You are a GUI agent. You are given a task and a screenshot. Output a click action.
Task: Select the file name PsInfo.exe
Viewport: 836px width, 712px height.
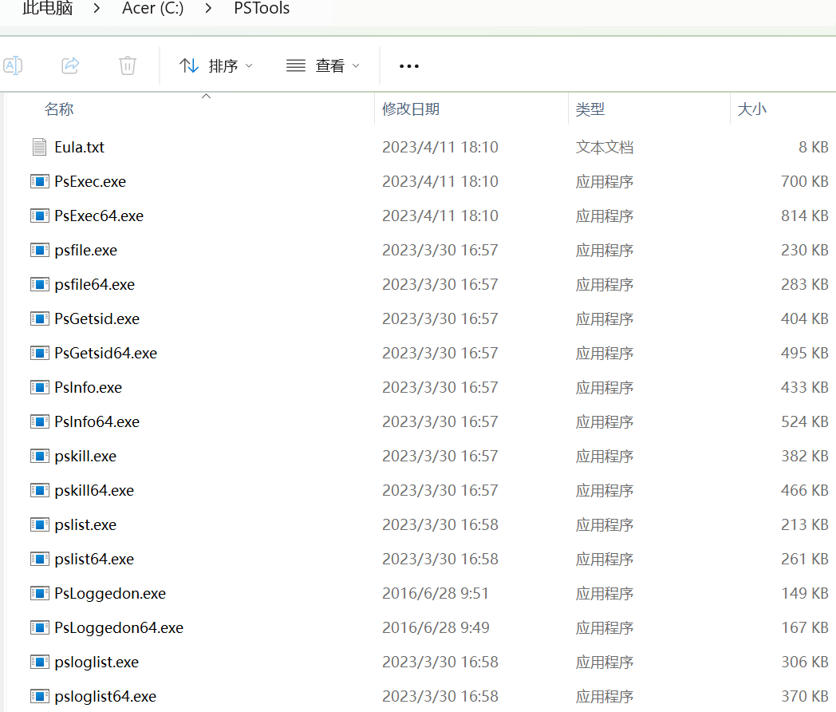click(88, 387)
